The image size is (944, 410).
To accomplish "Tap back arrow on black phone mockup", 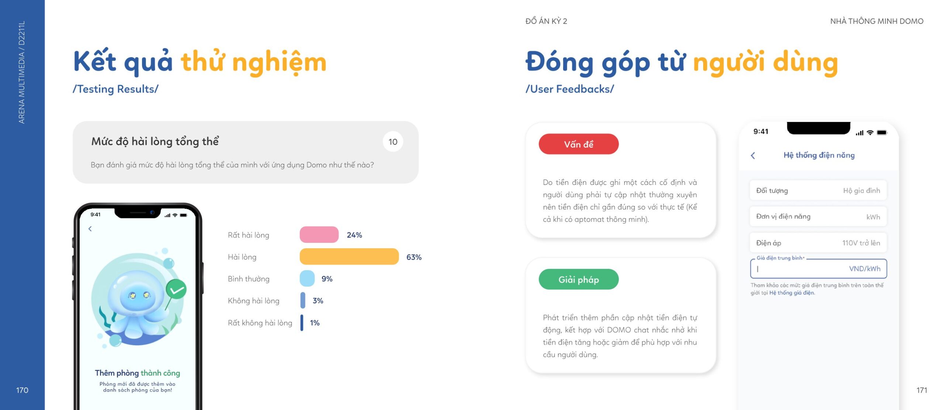I will pyautogui.click(x=90, y=229).
